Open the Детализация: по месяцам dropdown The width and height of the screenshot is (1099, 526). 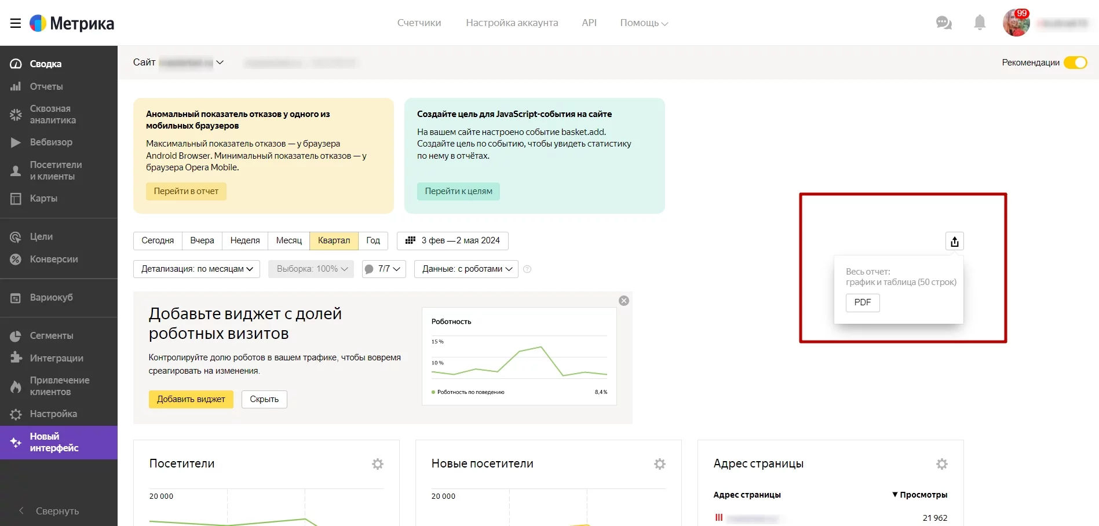coord(197,269)
